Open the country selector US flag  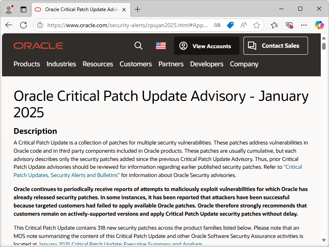tap(160, 46)
